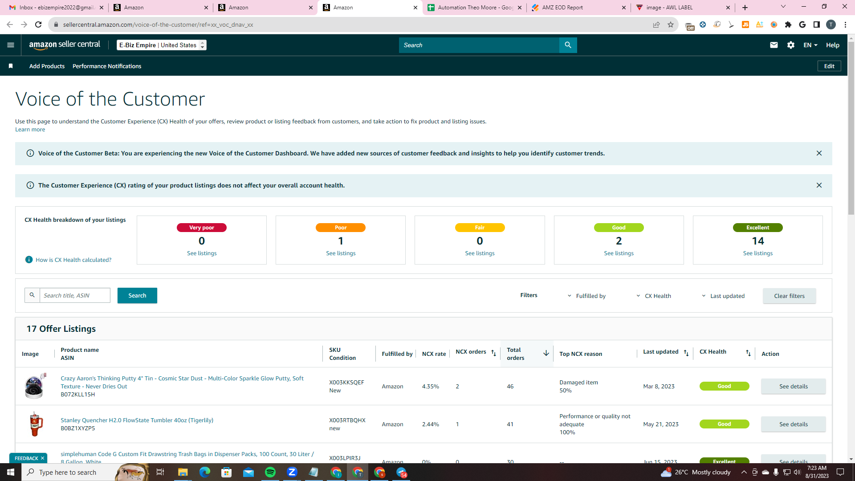Screen dimensions: 855x481
Task: Dismiss the CX rating account health banner
Action: click(819, 185)
